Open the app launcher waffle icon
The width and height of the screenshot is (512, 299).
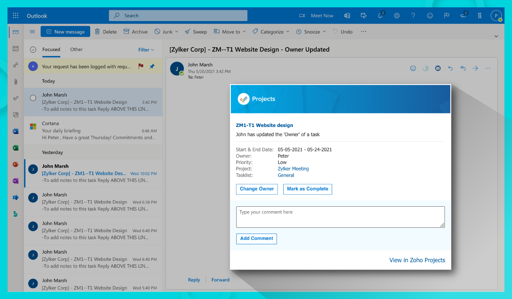pos(16,16)
